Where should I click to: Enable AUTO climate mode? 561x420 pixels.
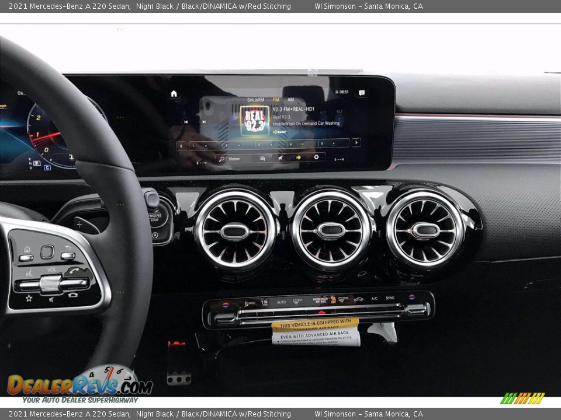282,302
